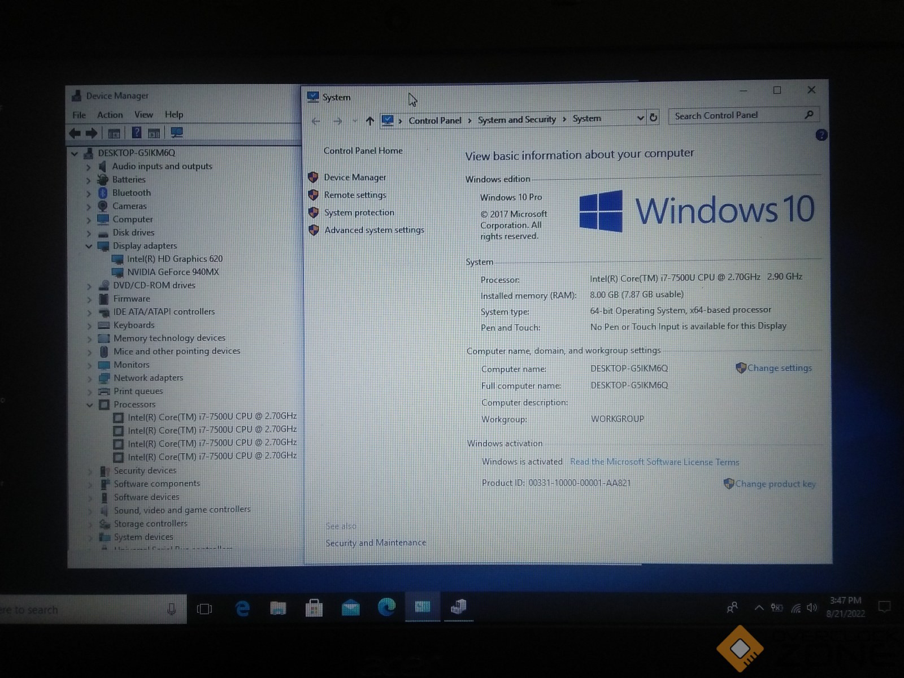Click the back arrow in Device Manager toolbar
Screen dimensions: 904x678
click(75, 133)
